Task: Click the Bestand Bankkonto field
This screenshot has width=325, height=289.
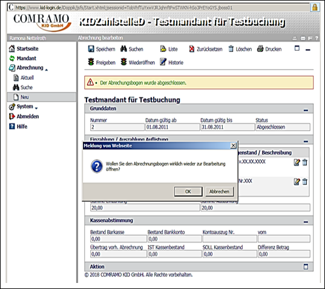Action: (174, 239)
